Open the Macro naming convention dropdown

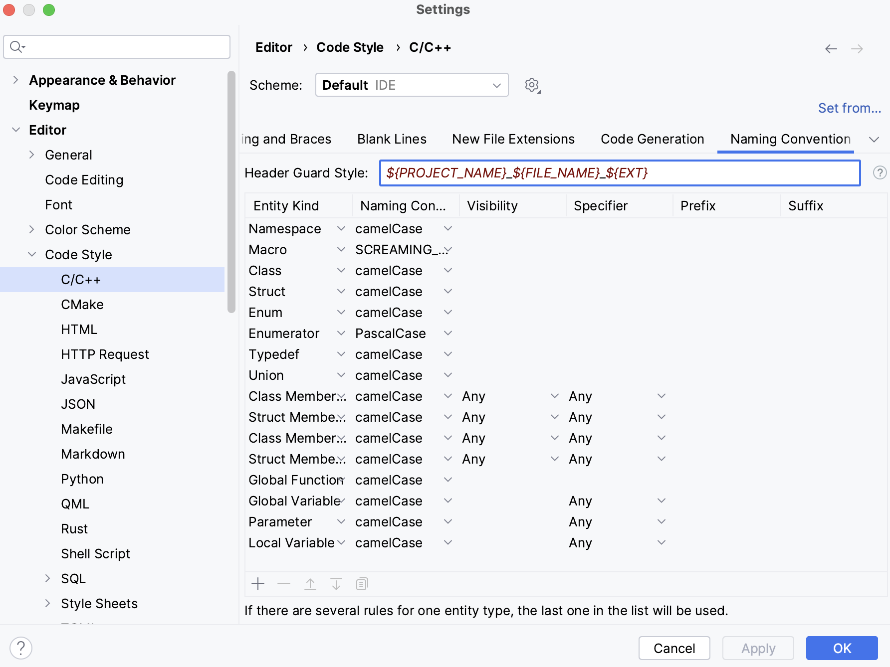[x=448, y=249]
